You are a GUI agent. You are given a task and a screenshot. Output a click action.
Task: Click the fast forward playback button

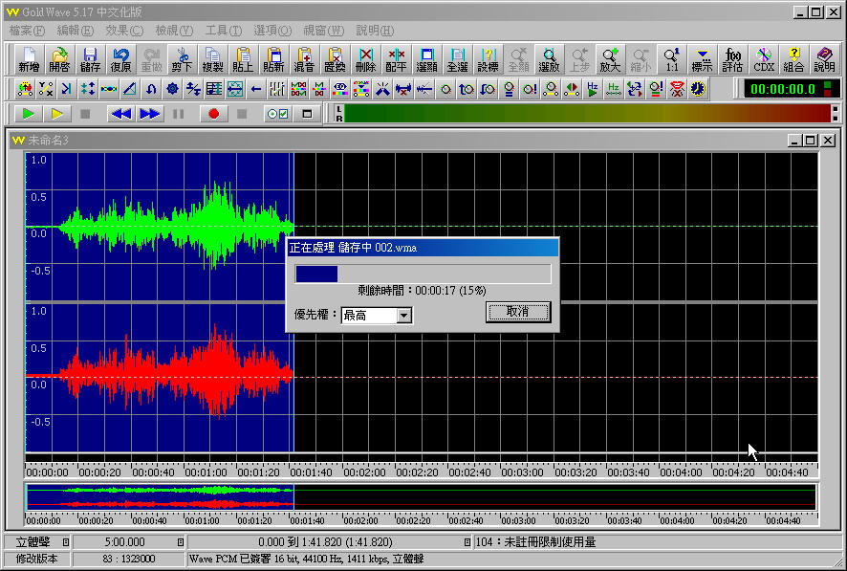click(x=150, y=114)
